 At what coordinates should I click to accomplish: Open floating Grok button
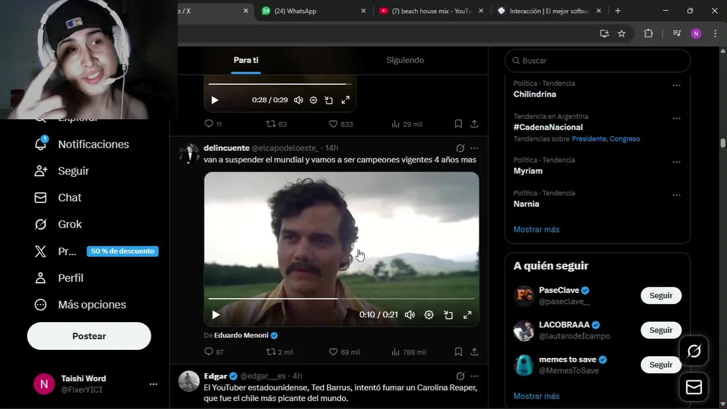[694, 351]
